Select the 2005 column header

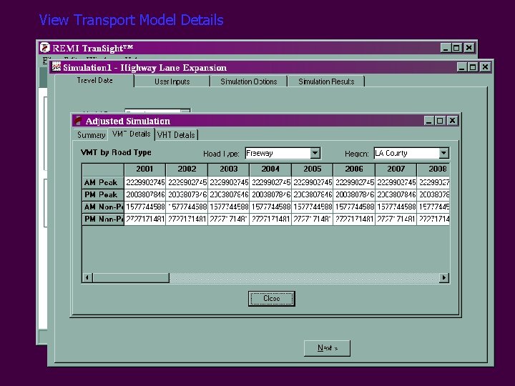pos(313,169)
